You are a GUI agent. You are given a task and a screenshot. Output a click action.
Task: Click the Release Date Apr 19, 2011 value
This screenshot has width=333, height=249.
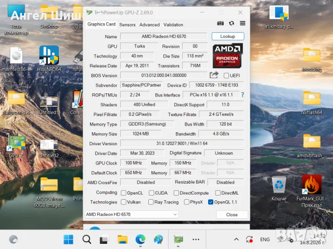[x=137, y=66]
